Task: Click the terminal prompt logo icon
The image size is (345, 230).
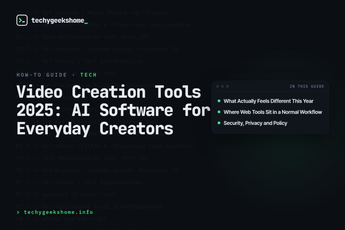Action: pyautogui.click(x=22, y=20)
